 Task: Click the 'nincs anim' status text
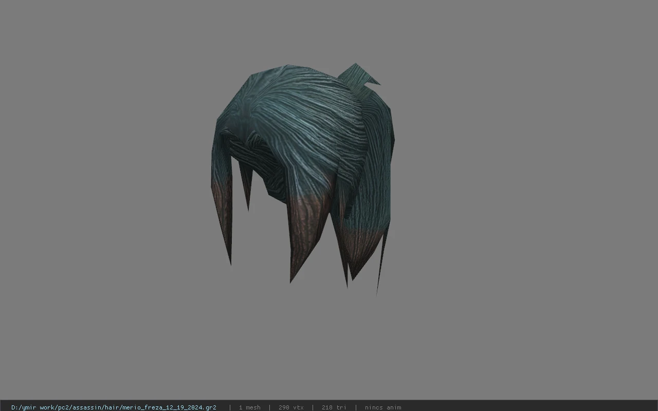tap(383, 407)
